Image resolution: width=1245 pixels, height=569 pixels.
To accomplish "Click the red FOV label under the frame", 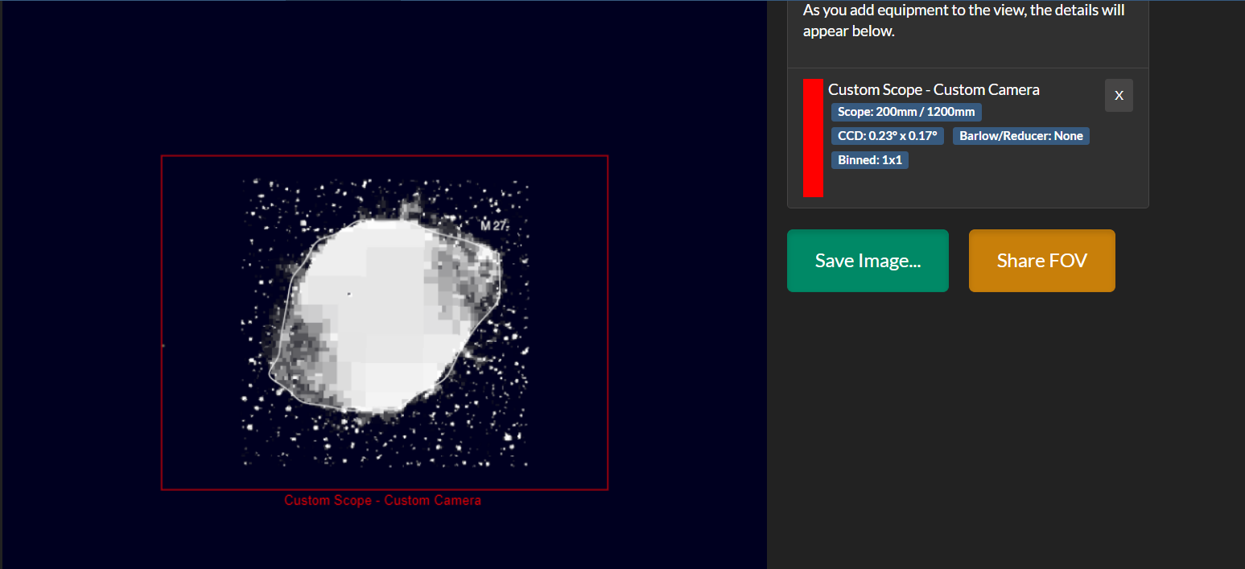I will [383, 501].
